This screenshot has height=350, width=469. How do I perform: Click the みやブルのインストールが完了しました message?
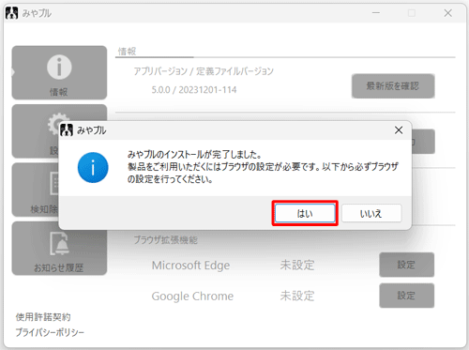(194, 154)
